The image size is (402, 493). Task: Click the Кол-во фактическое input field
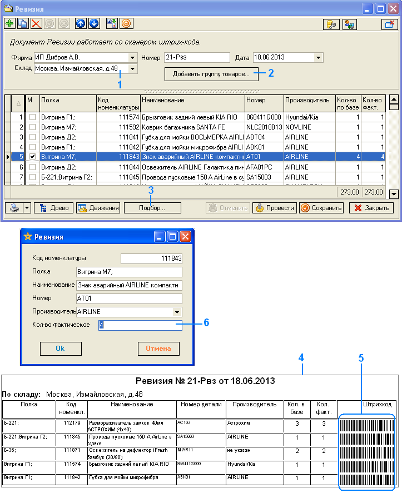(x=140, y=325)
